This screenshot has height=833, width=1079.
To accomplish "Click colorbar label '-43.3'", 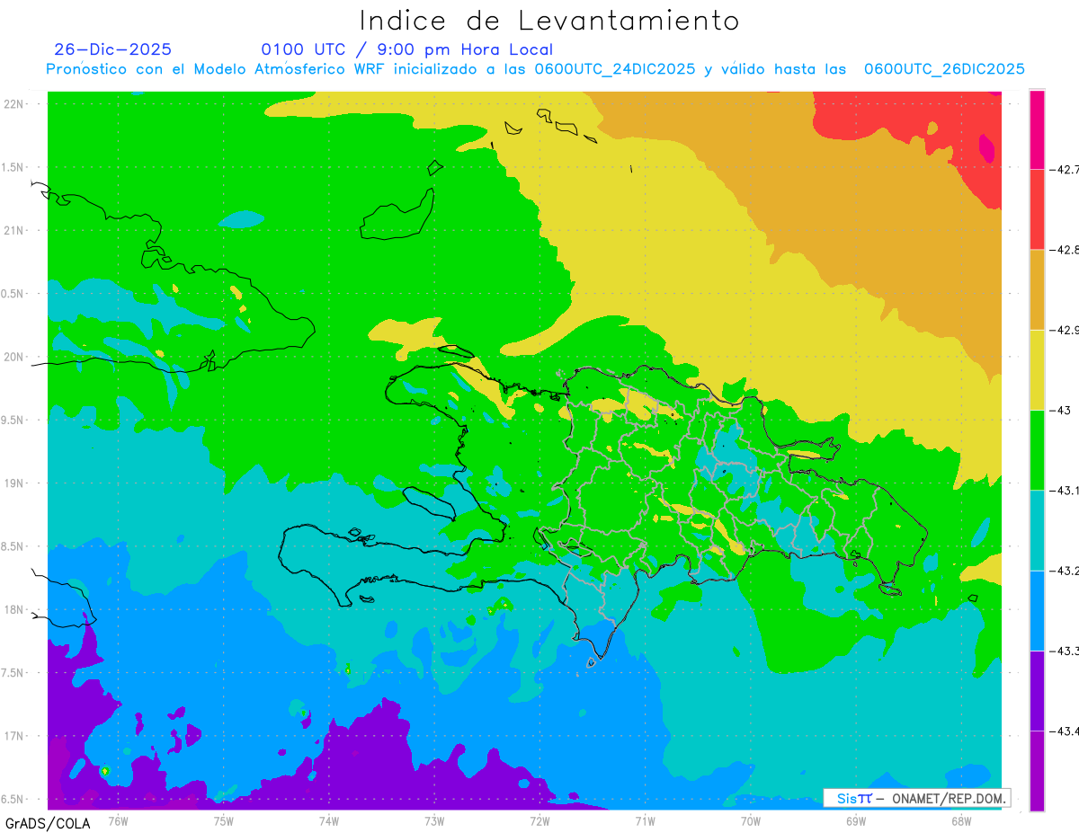I will (1065, 651).
